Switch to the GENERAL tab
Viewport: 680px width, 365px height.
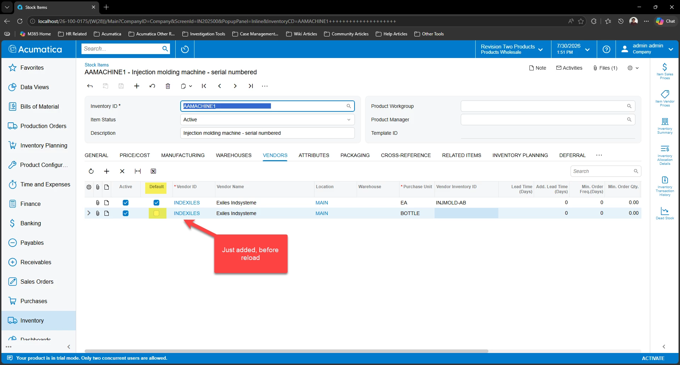click(x=96, y=155)
